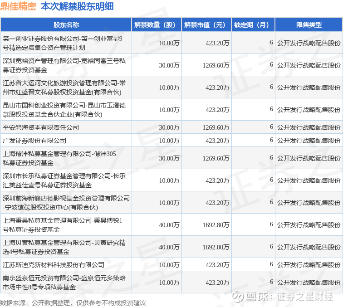
Task: Click shareholder 昆山市国科创业投资有限公司 name
Action: pos(64,110)
